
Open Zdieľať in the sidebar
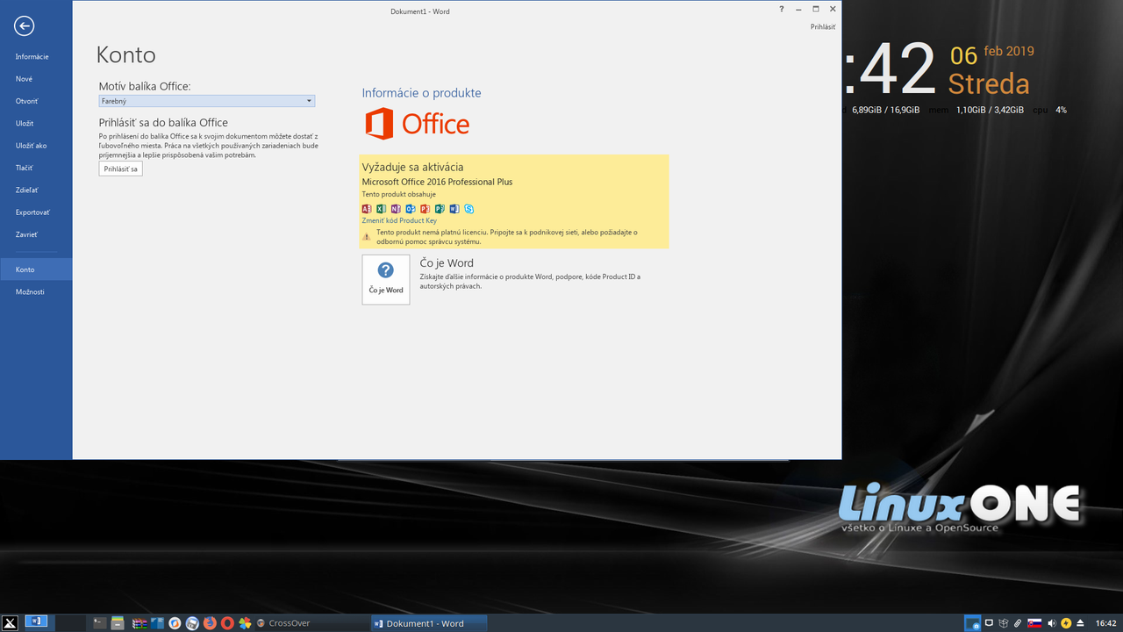pos(36,190)
